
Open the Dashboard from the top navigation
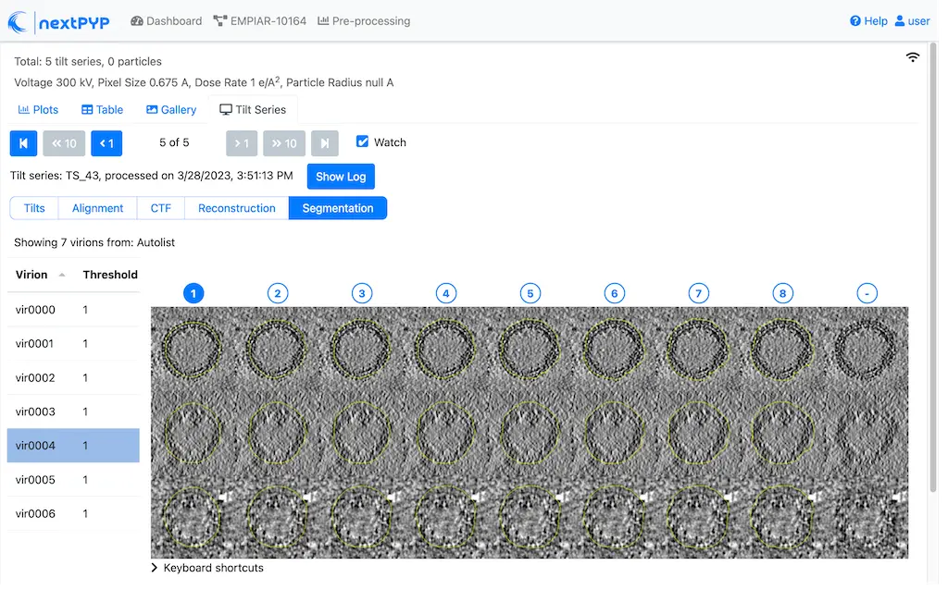click(166, 20)
